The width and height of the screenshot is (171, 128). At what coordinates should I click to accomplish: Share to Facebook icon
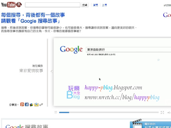[x=27, y=105]
